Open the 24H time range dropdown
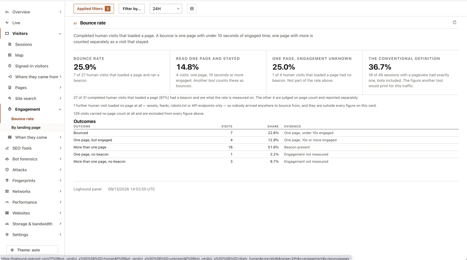467x260 pixels. click(166, 9)
